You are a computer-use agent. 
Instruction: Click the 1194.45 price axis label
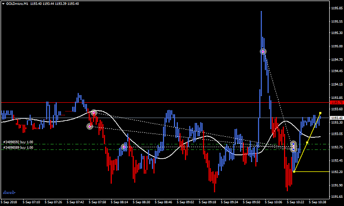pyautogui.click(x=337, y=71)
